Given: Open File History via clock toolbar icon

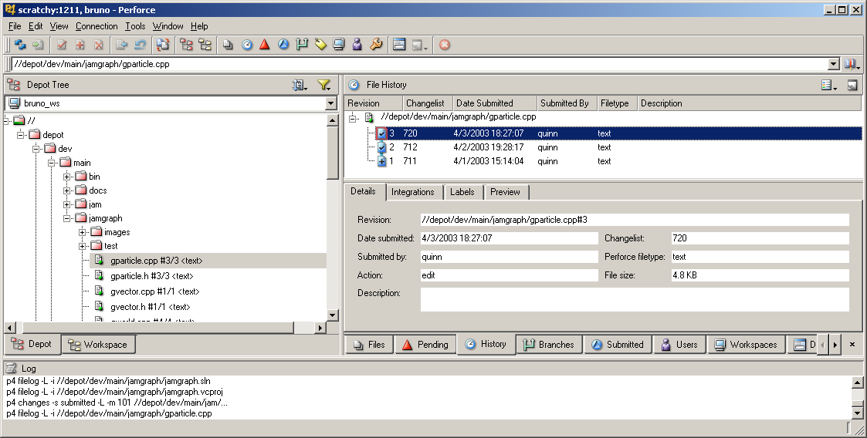Looking at the screenshot, I should 246,45.
